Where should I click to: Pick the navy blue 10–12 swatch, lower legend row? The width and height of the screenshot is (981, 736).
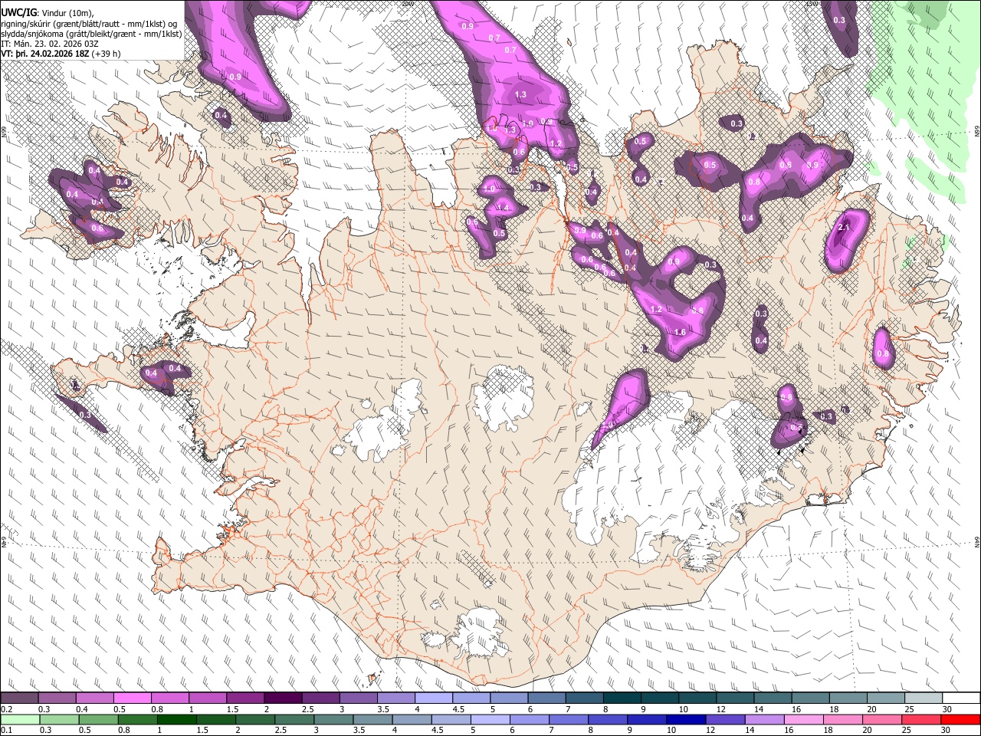pyautogui.click(x=687, y=719)
